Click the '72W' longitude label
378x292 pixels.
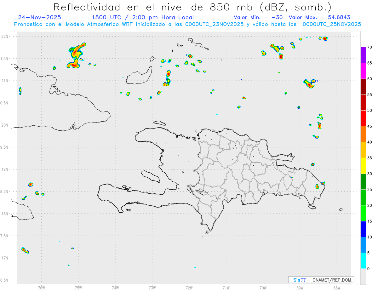189,288
